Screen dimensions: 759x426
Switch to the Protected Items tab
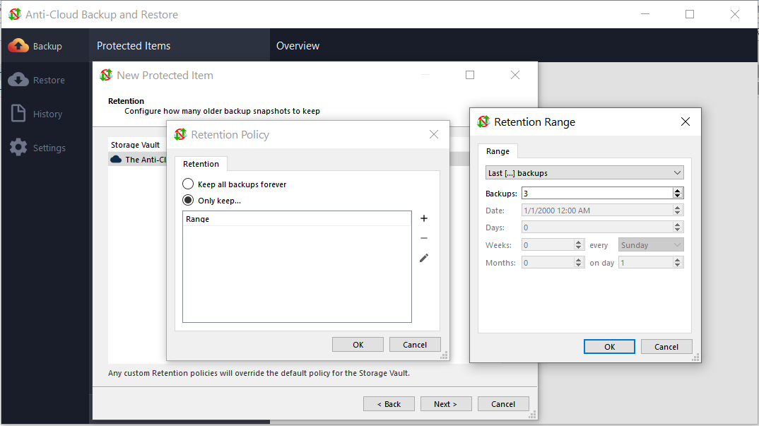pyautogui.click(x=134, y=45)
